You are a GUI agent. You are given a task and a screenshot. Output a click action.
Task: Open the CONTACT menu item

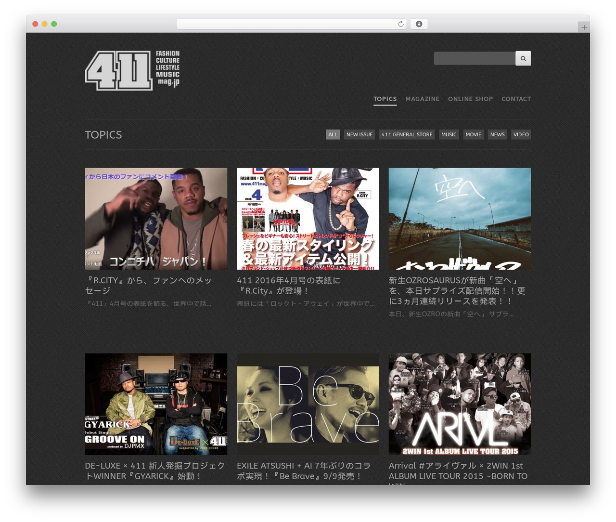click(x=516, y=99)
